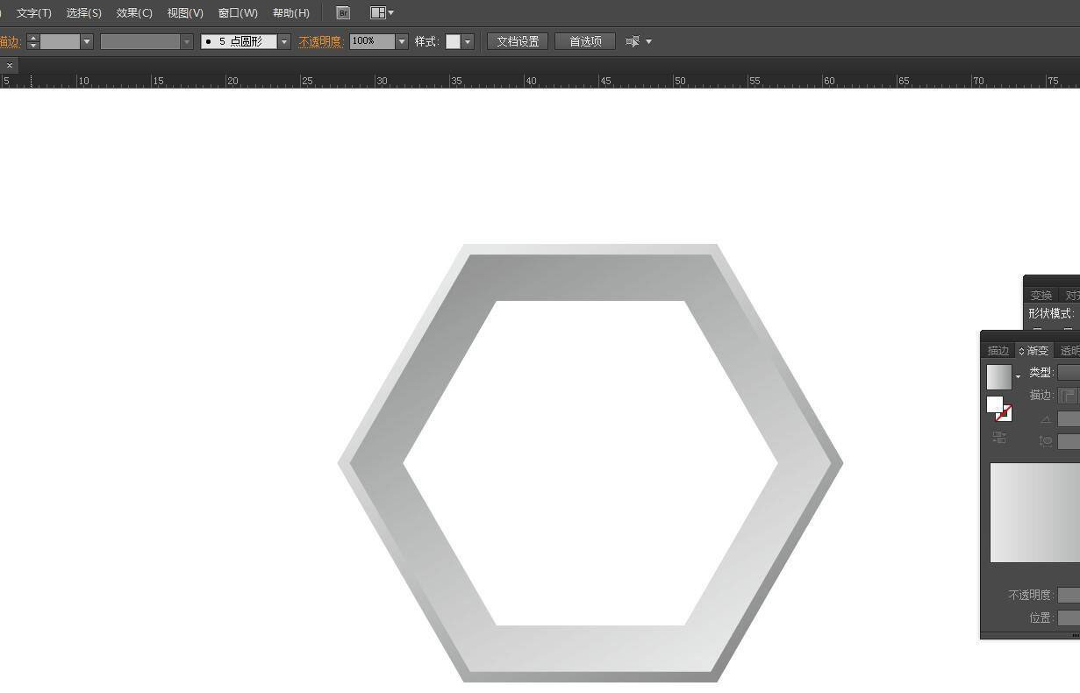Expand the arrow next to arrange documents icon
This screenshot has height=693, width=1080.
click(390, 13)
